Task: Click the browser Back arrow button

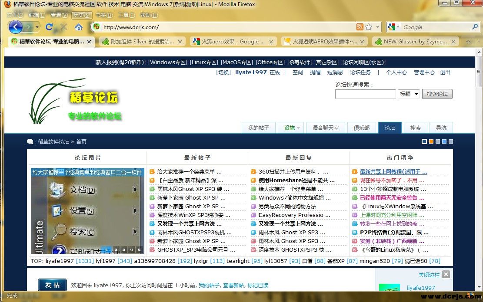Action: (16, 27)
